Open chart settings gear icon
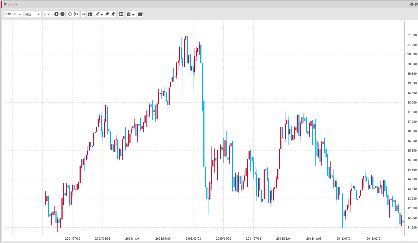Viewport: 418px width, 243px height. click(412, 4)
